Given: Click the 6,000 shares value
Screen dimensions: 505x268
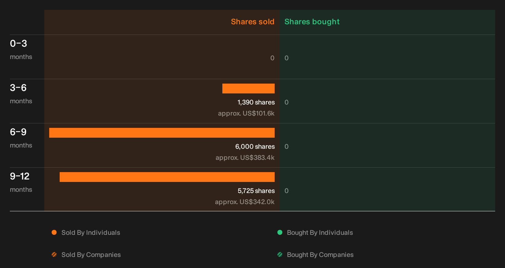Looking at the screenshot, I should coord(255,147).
